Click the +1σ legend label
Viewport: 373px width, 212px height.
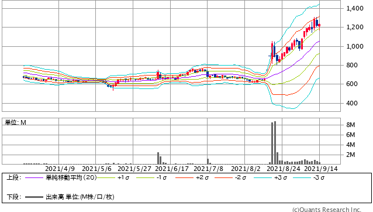[123, 177]
